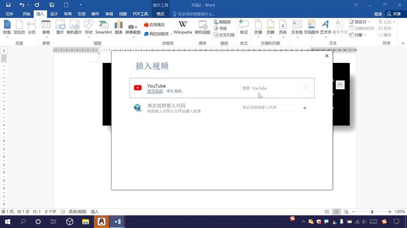Click the Sign in (登录) button
Screen dimensions: 407x228
tap(378, 14)
